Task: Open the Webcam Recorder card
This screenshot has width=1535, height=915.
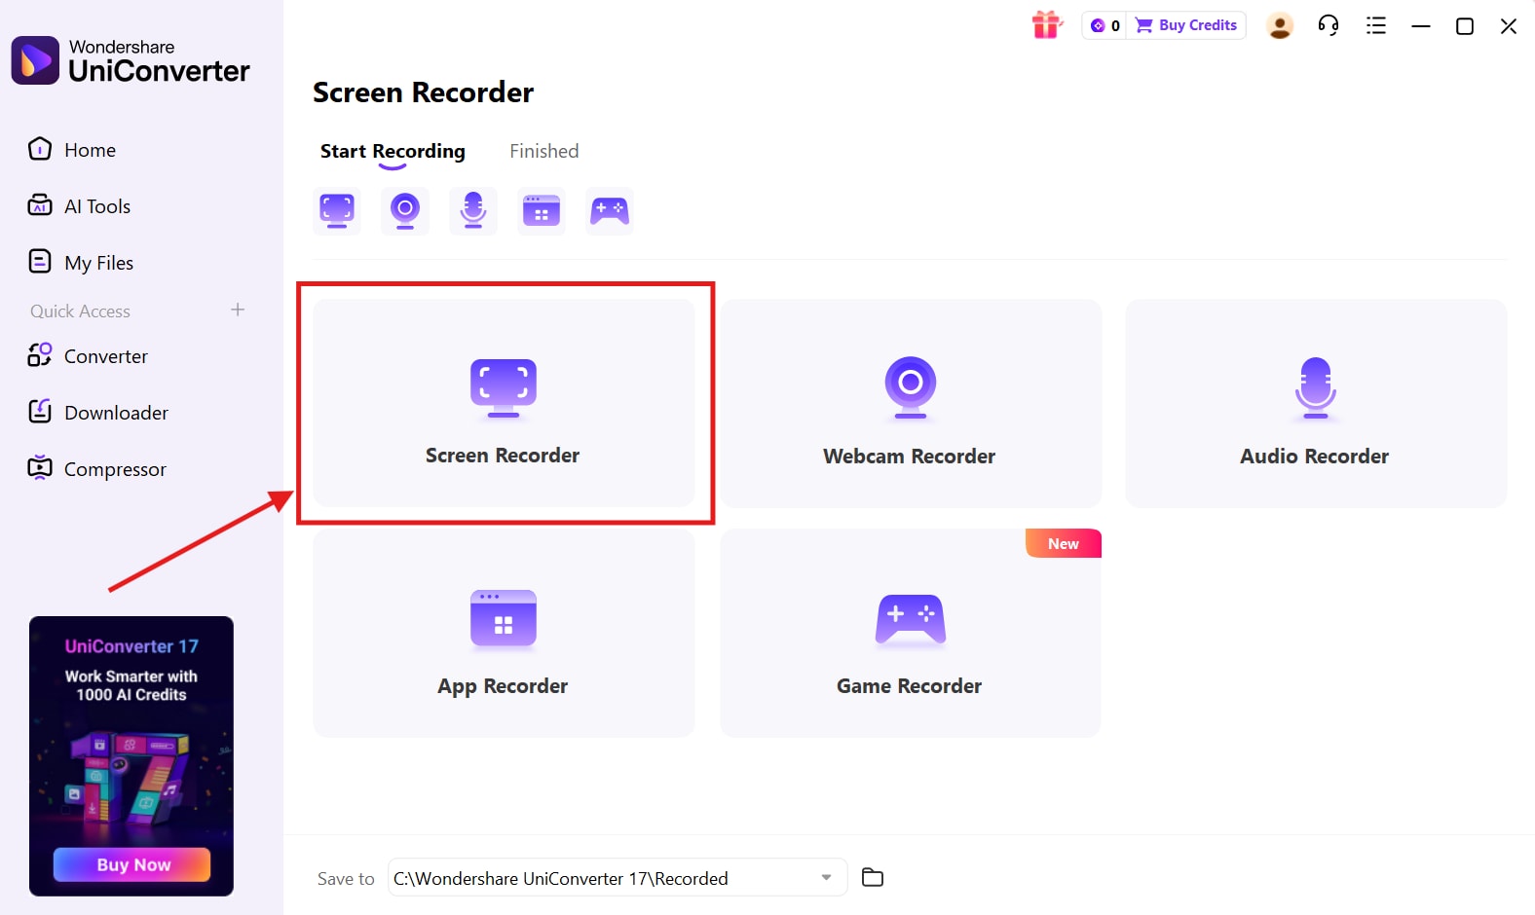Action: click(911, 403)
